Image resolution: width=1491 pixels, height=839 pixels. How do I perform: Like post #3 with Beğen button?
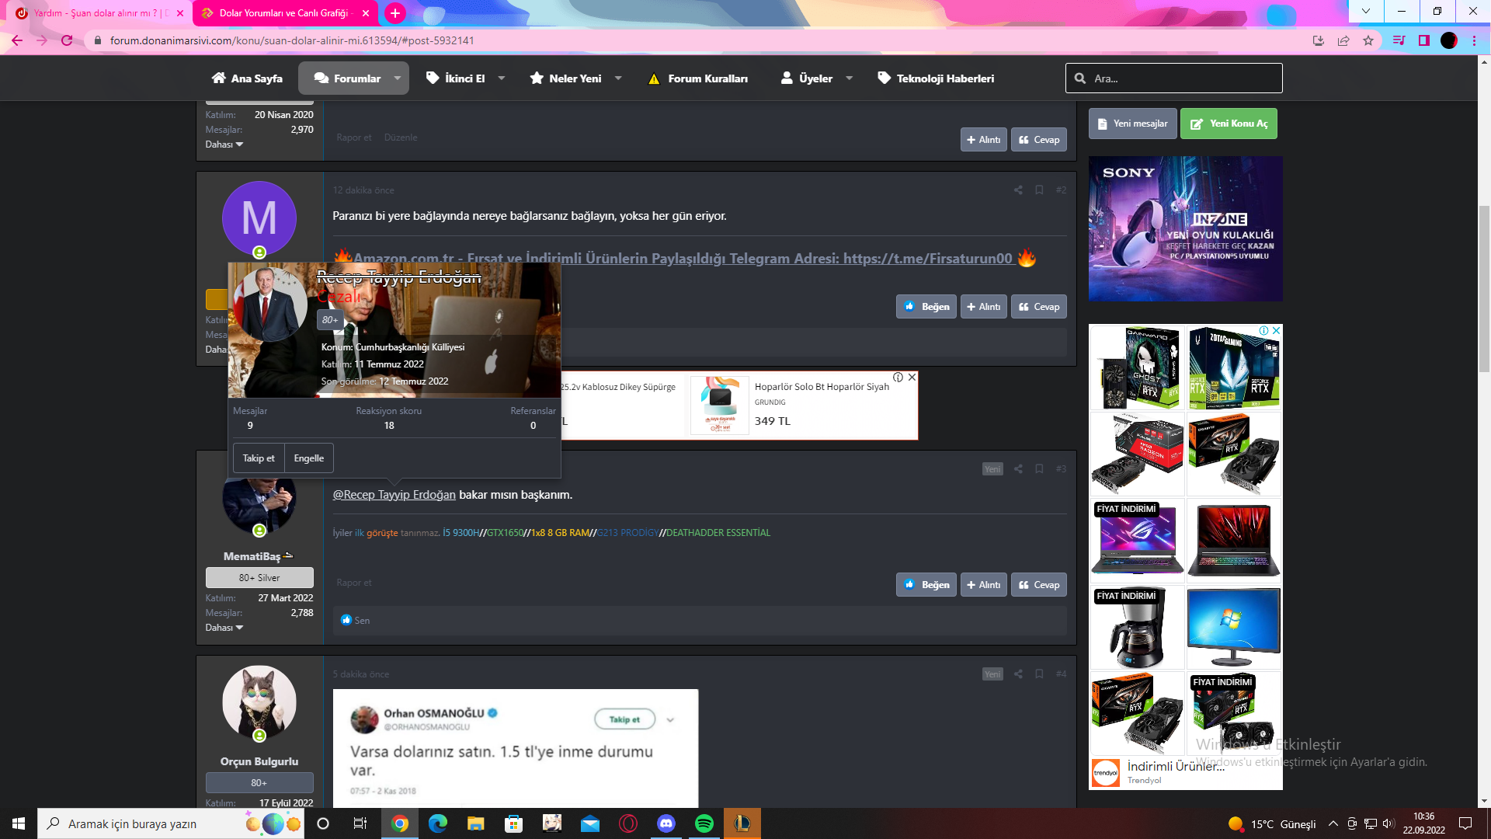point(926,585)
